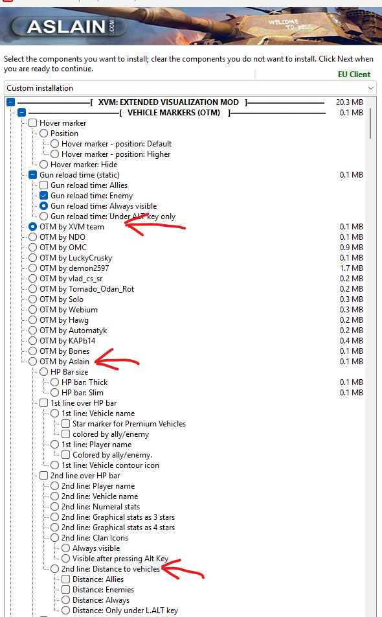Collapse the Vehicle Markers (OTM) group

pyautogui.click(x=21, y=113)
